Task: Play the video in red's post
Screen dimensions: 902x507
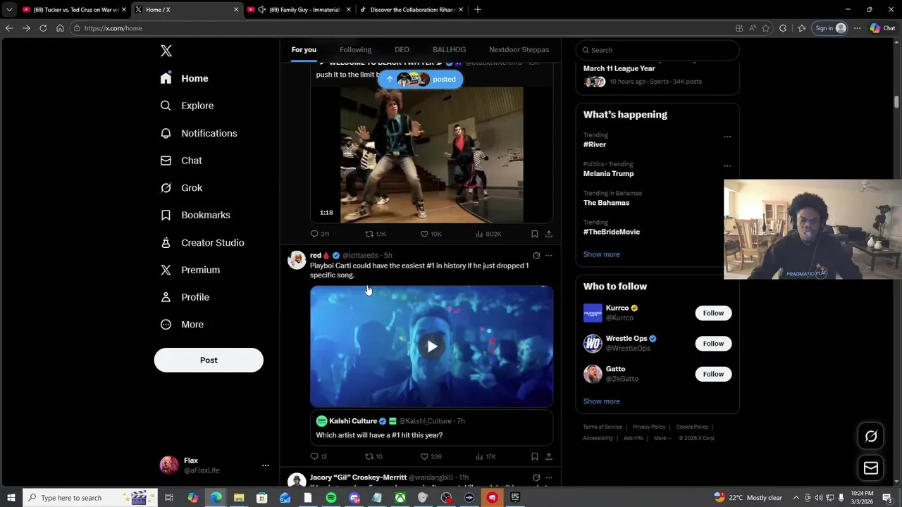Action: [x=432, y=346]
